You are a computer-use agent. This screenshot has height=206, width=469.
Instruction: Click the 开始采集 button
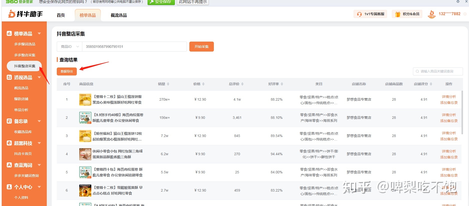[202, 47]
